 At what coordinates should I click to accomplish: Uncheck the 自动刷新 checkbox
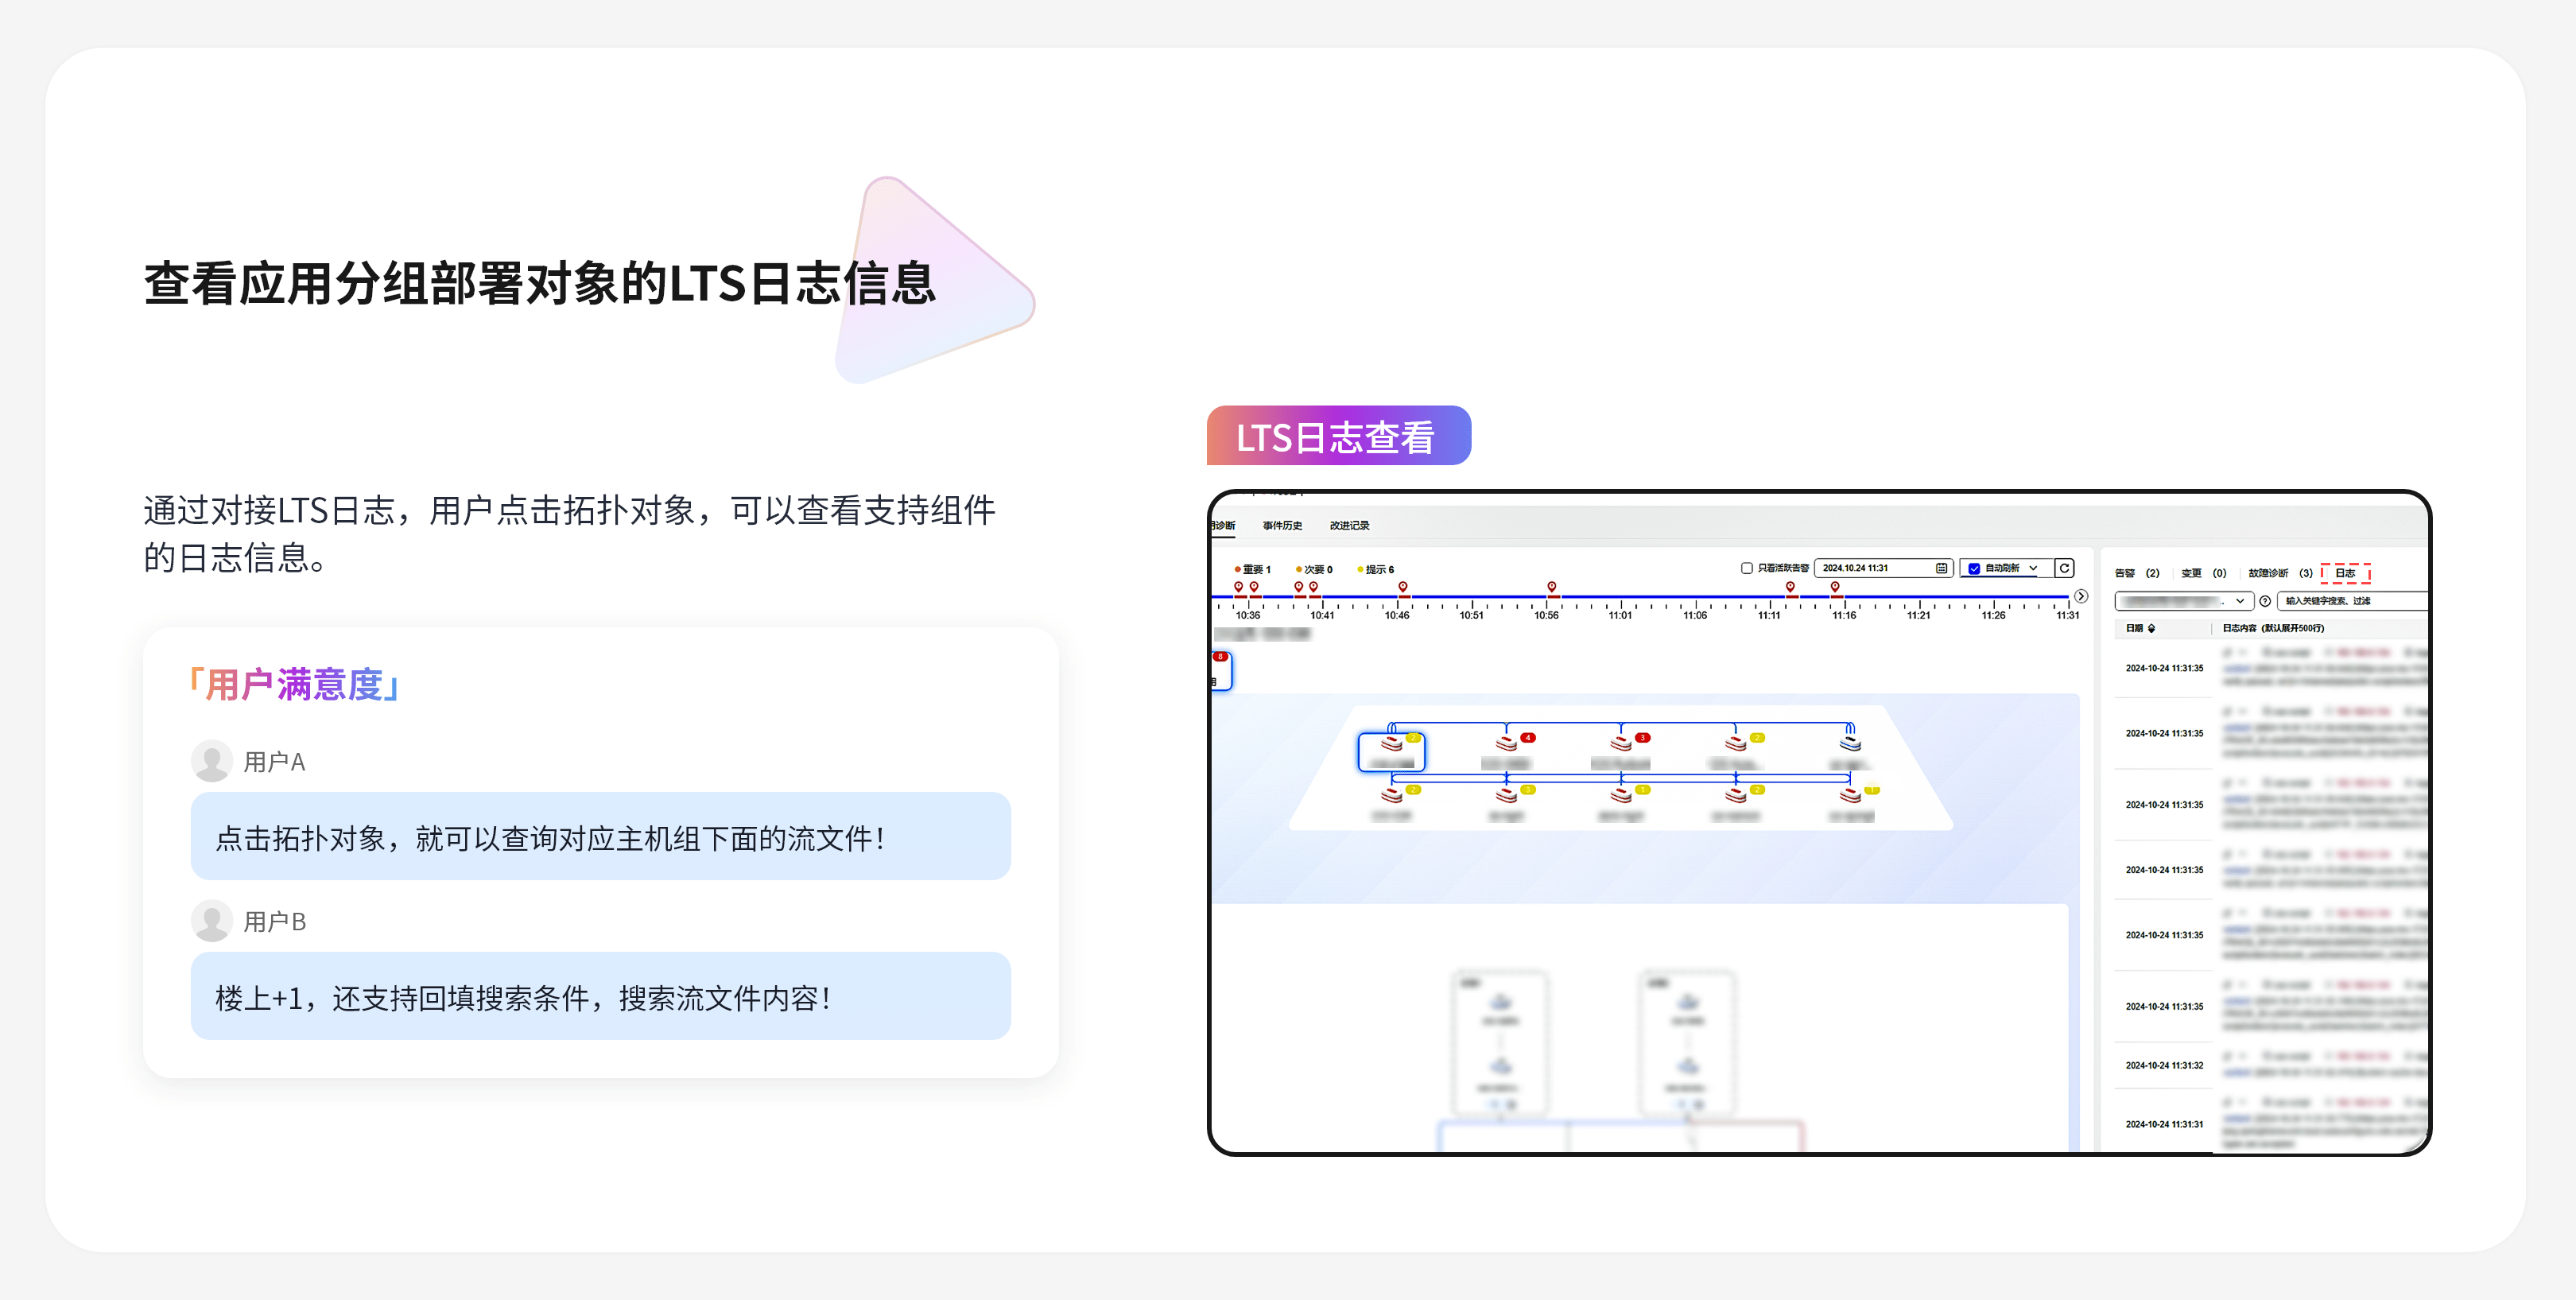(1974, 568)
